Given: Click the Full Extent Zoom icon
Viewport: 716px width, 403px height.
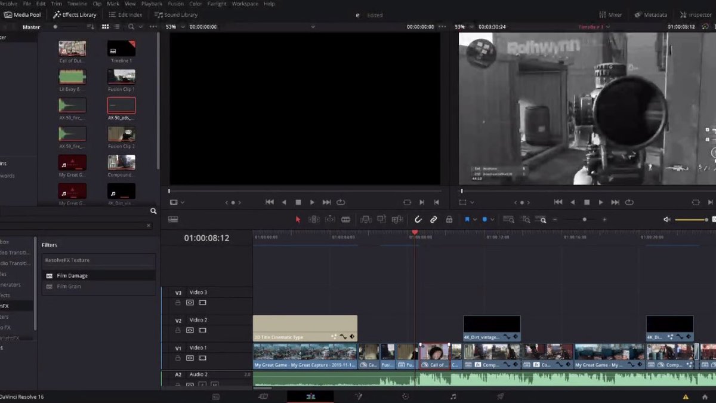Looking at the screenshot, I should click(x=508, y=220).
